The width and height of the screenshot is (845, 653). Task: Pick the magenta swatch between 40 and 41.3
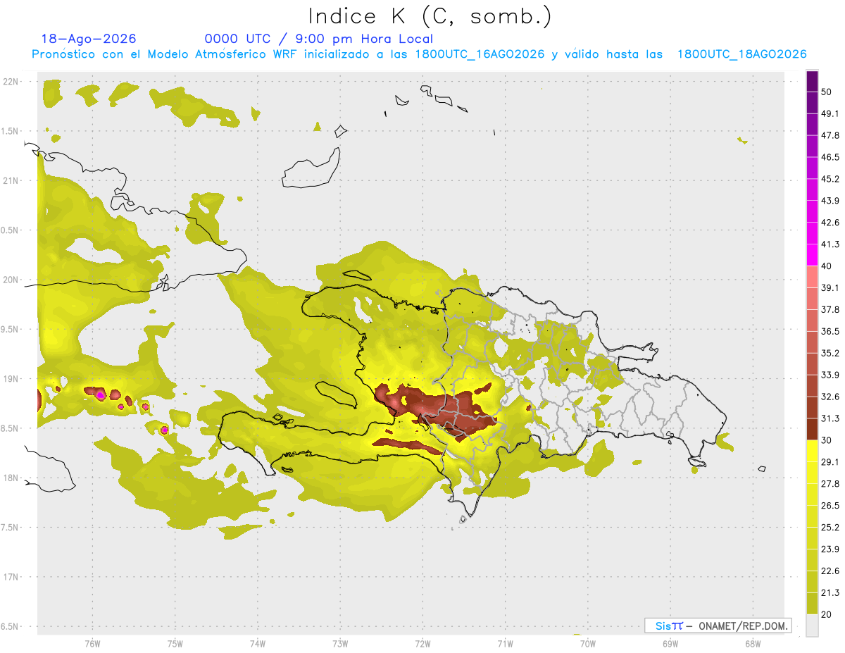click(813, 255)
